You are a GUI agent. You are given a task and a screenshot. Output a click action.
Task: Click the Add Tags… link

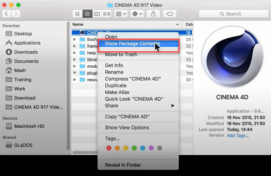click(x=238, y=135)
